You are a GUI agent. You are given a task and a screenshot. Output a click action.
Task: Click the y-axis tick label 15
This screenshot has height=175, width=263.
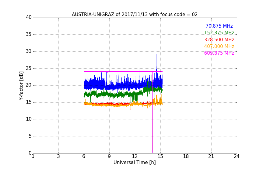click(x=29, y=102)
